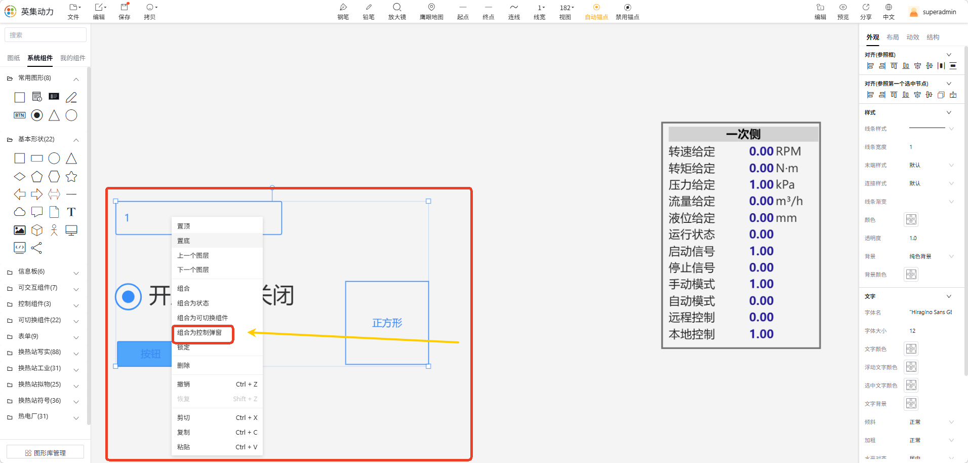This screenshot has width=968, height=463.
Task: Collapse the 常用图形(8) section
Action: 76,79
